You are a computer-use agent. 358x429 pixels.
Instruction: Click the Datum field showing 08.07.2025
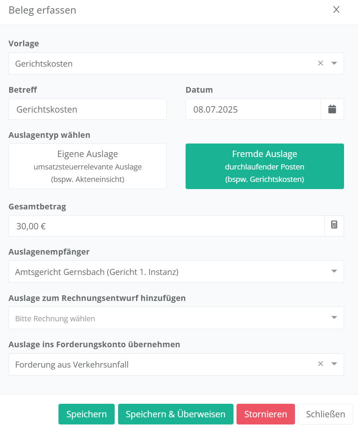(253, 110)
